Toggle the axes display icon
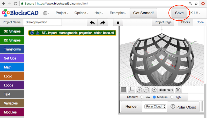The width and height of the screenshot is (207, 118). (x=131, y=90)
